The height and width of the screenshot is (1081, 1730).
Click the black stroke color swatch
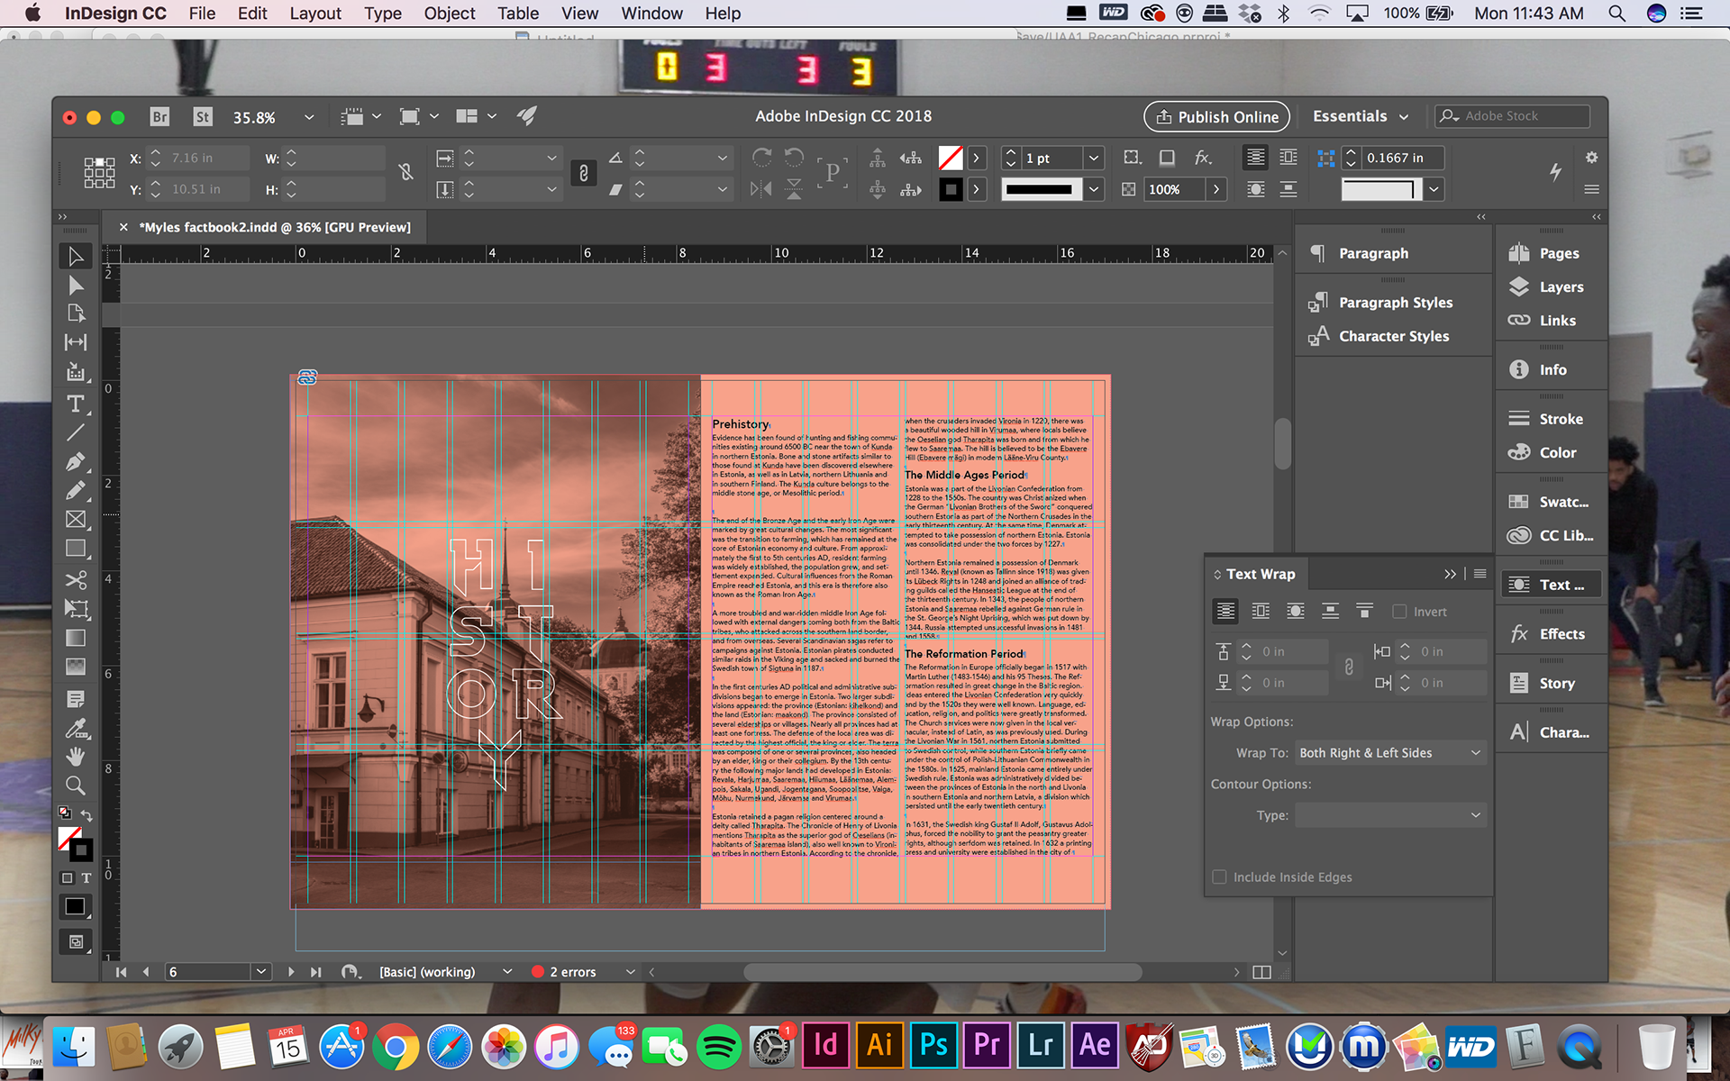pyautogui.click(x=951, y=189)
